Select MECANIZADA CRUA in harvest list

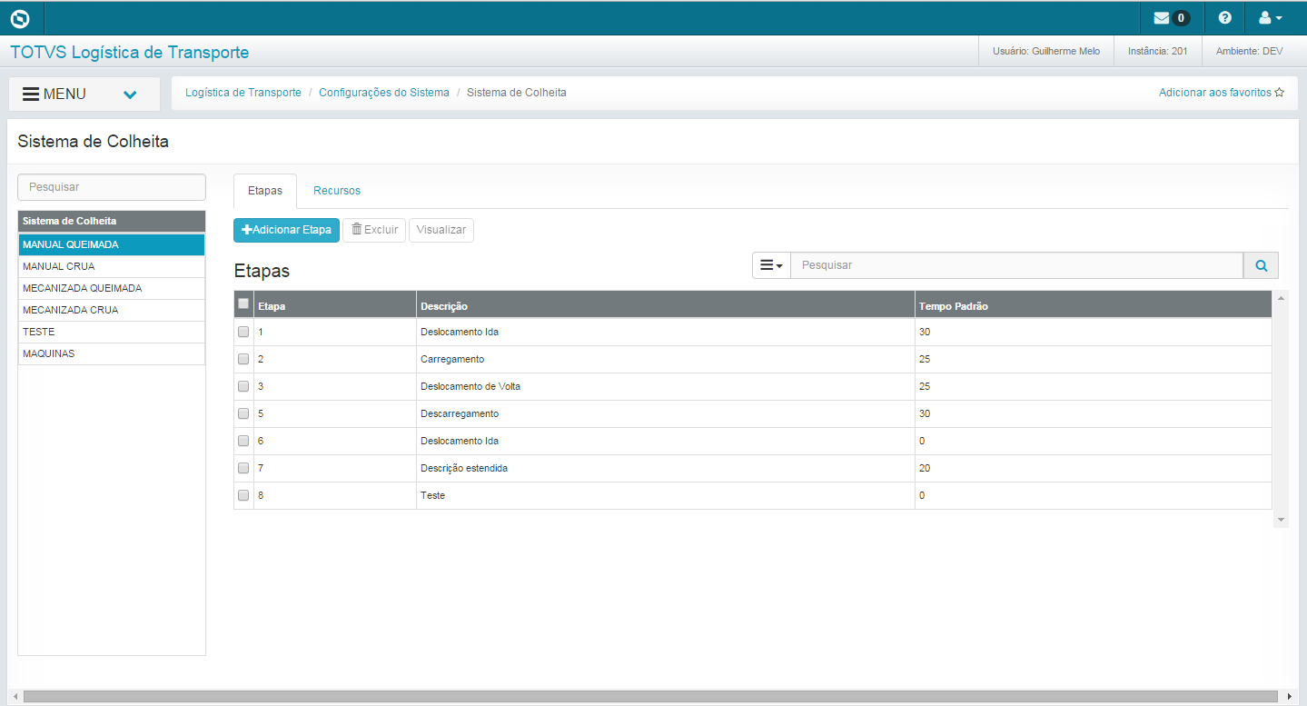[x=112, y=310]
